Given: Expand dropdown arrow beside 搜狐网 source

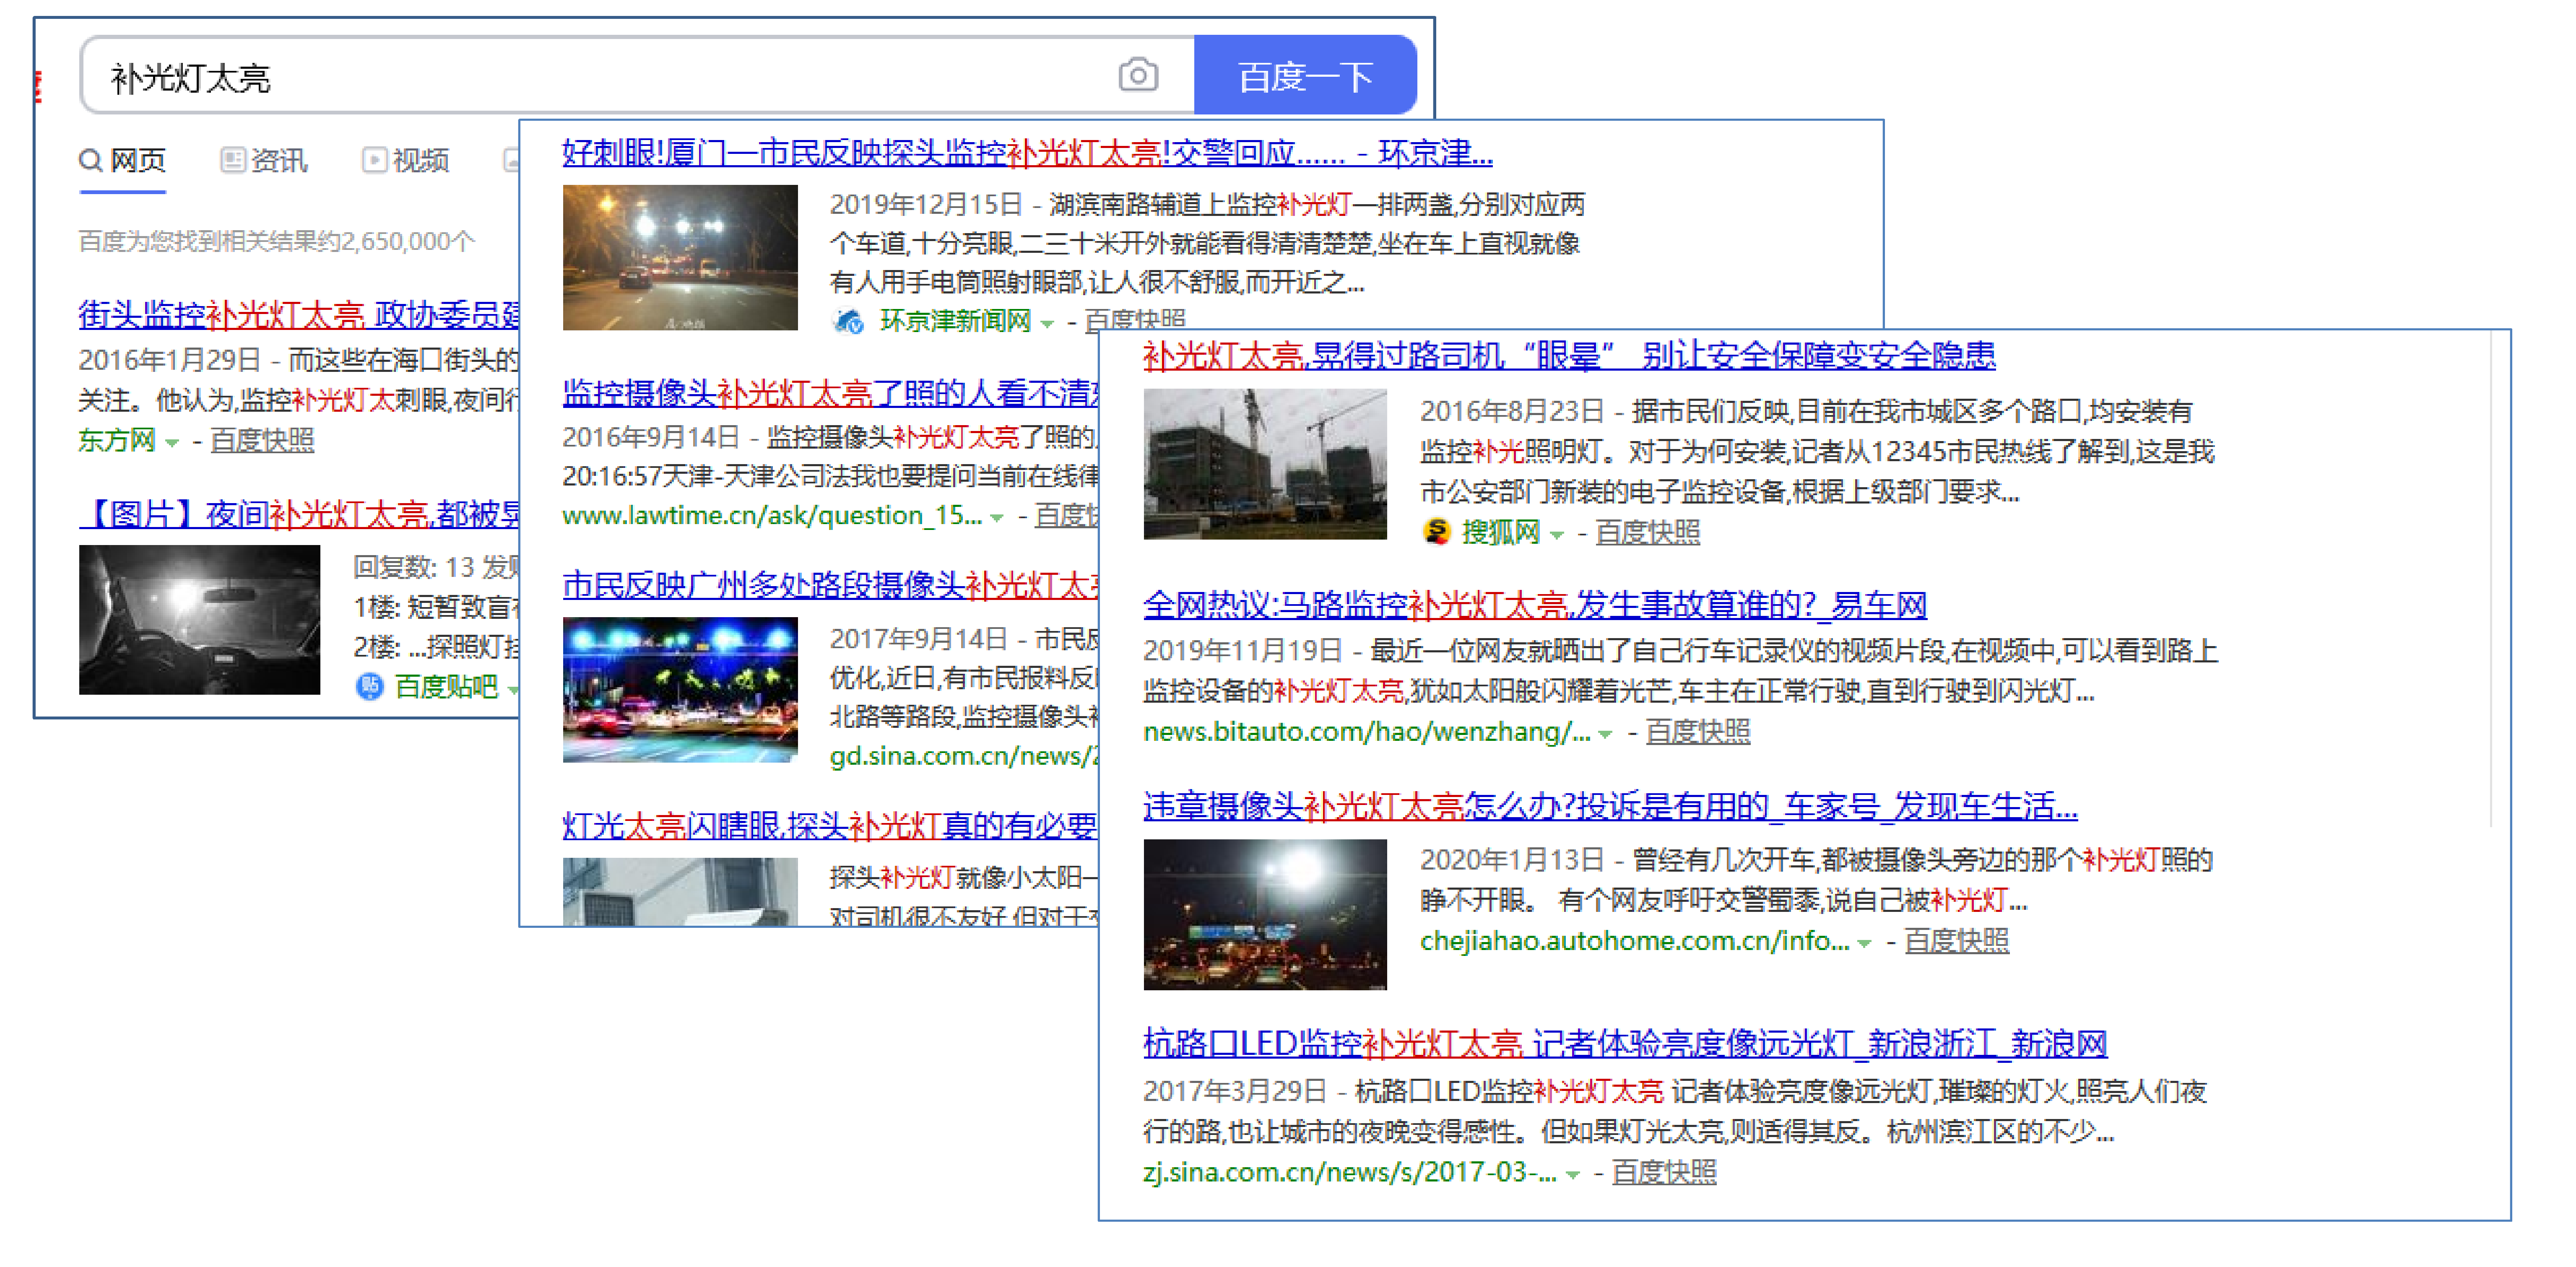Looking at the screenshot, I should click(x=1556, y=535).
